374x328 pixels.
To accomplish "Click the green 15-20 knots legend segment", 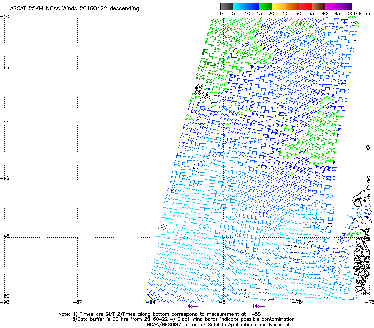I will tap(266, 6).
